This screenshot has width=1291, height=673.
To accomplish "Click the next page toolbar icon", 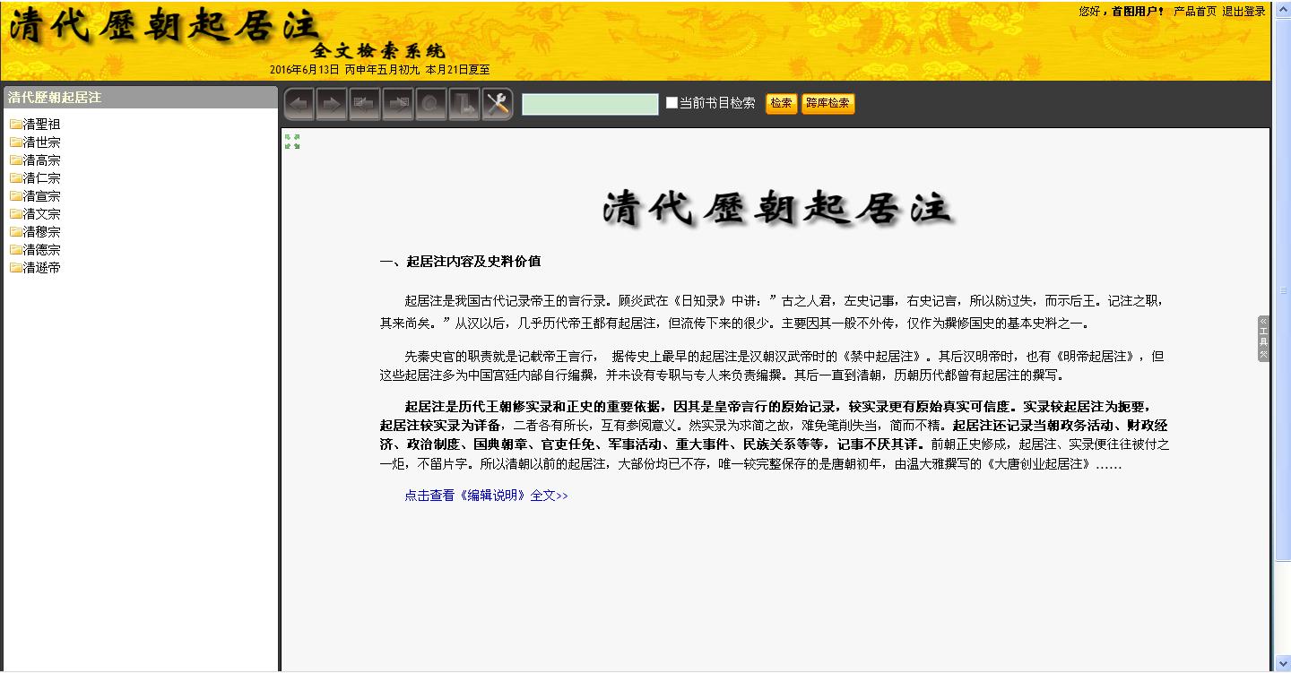I will [398, 105].
